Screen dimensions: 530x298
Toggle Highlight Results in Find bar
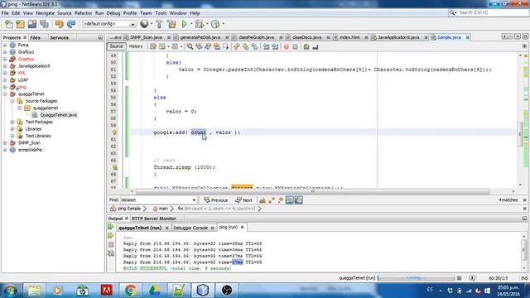coord(289,200)
